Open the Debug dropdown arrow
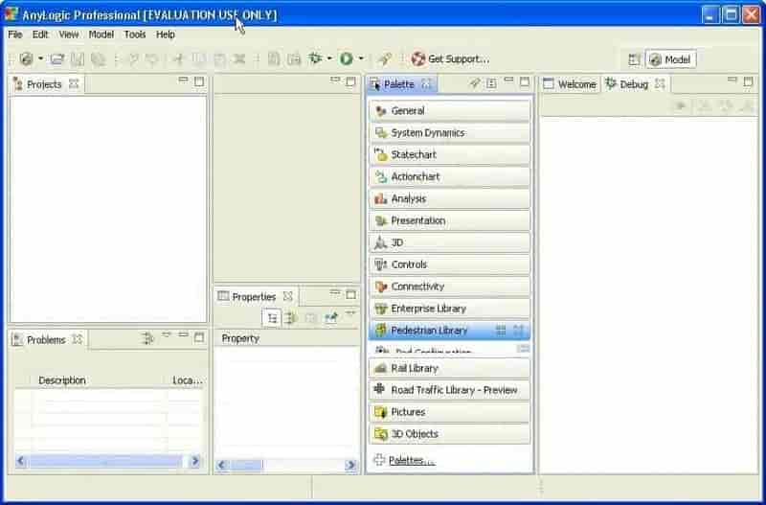766x505 pixels. [329, 58]
